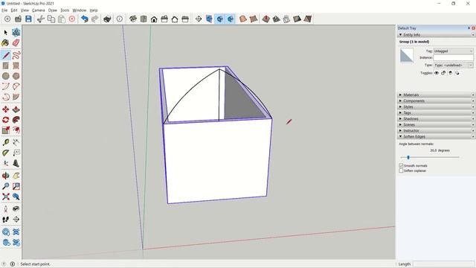
Task: Open the Help menu
Action: [x=94, y=10]
